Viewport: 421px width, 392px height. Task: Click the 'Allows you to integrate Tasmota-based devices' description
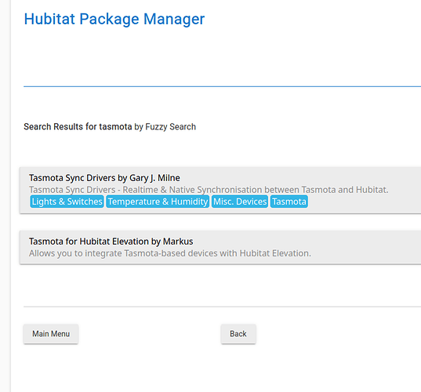tap(170, 253)
